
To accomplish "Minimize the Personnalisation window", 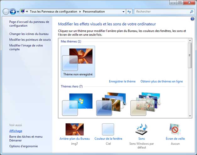I will (x=173, y=3).
